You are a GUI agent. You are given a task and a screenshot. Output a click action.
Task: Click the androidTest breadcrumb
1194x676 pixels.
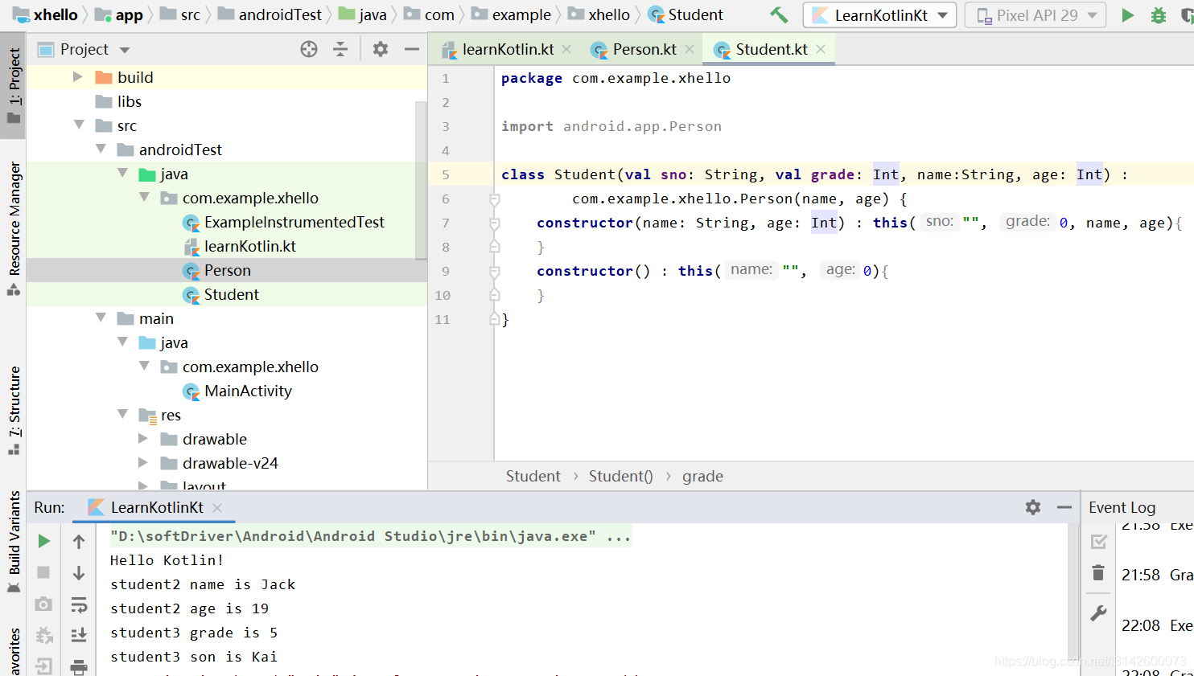[x=270, y=14]
